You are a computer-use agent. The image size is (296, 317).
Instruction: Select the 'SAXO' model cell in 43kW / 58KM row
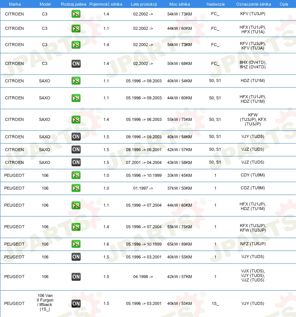pos(45,162)
